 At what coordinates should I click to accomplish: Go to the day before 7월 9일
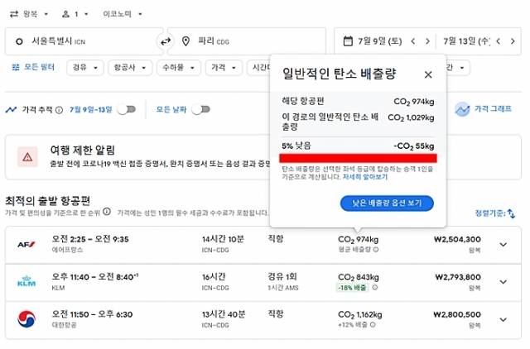click(412, 41)
